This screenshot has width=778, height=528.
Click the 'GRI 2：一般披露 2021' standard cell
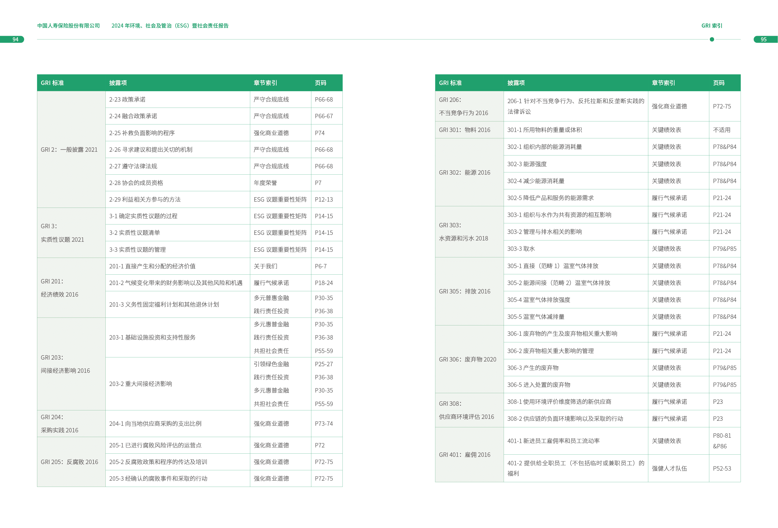point(69,150)
